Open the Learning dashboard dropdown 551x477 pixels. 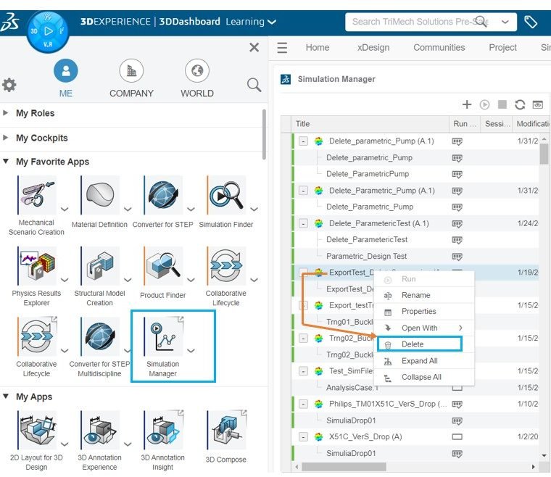pyautogui.click(x=272, y=22)
